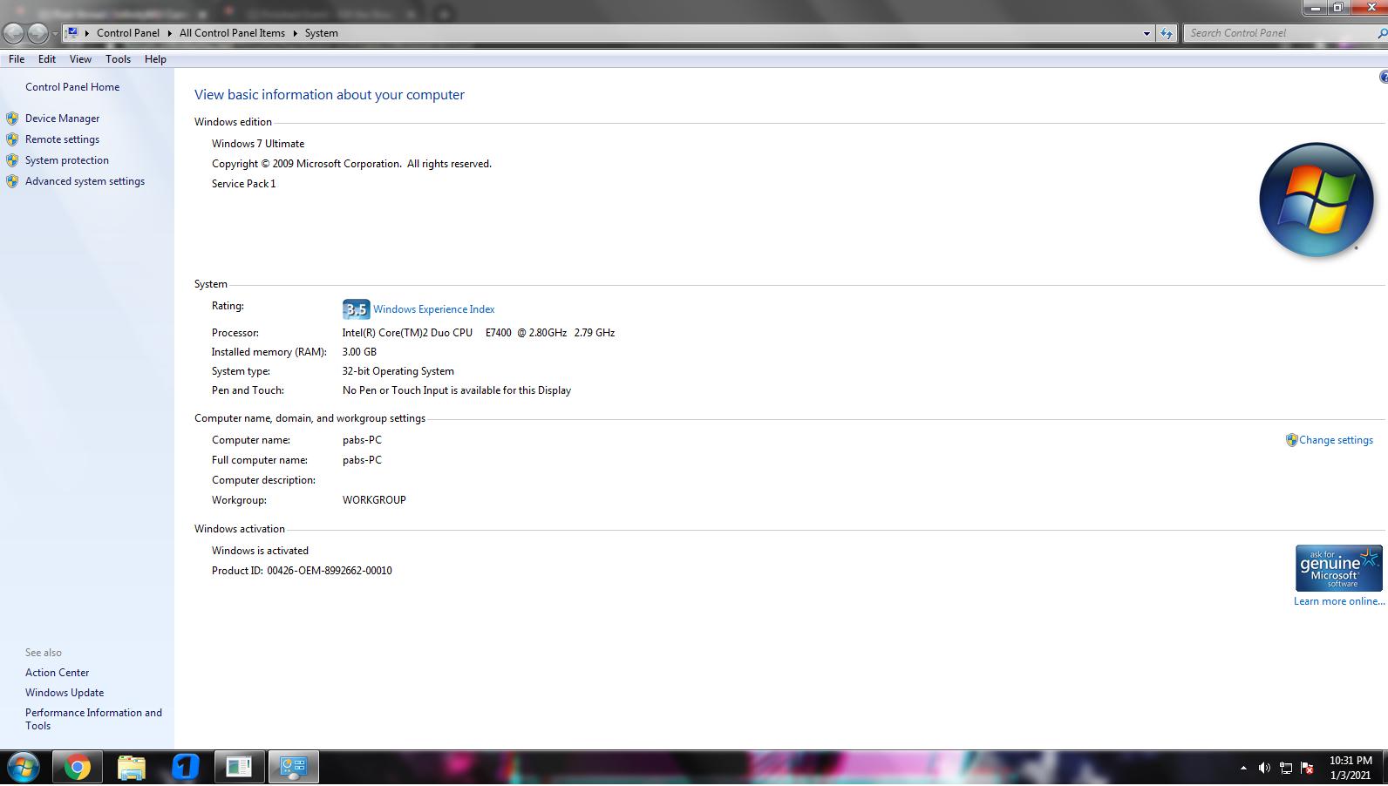Show hidden tray icons arrow
The width and height of the screenshot is (1388, 786).
(x=1243, y=768)
